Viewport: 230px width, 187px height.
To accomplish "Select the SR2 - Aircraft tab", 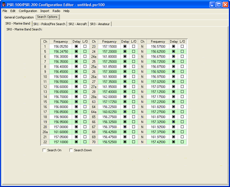I will (77, 24).
